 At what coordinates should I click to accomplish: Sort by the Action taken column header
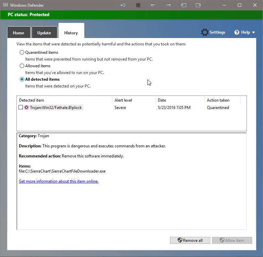(x=222, y=100)
